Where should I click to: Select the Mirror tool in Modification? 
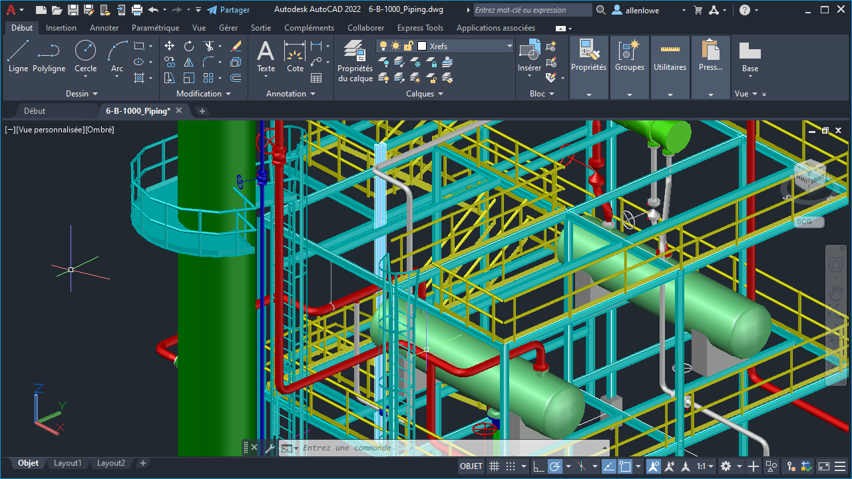(189, 62)
